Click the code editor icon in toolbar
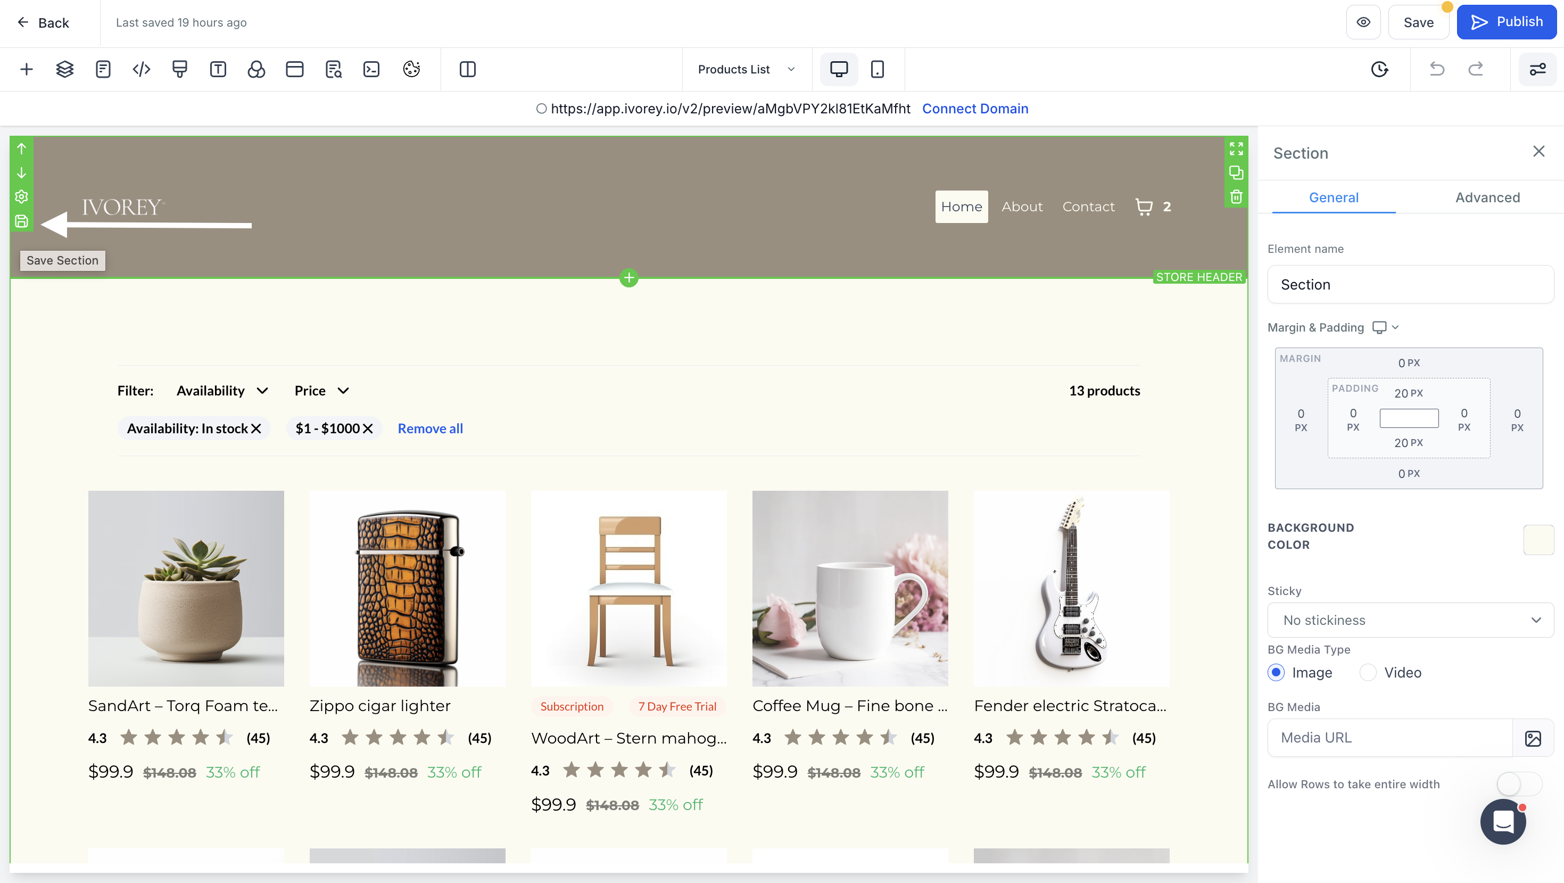Viewport: 1564px width, 883px height. (141, 69)
